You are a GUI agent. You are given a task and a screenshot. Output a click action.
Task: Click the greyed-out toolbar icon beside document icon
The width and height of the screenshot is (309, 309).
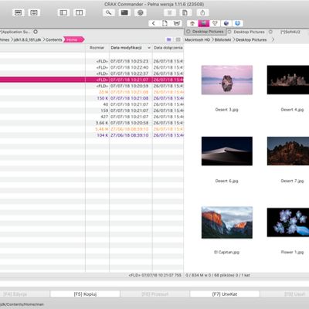tap(170, 12)
